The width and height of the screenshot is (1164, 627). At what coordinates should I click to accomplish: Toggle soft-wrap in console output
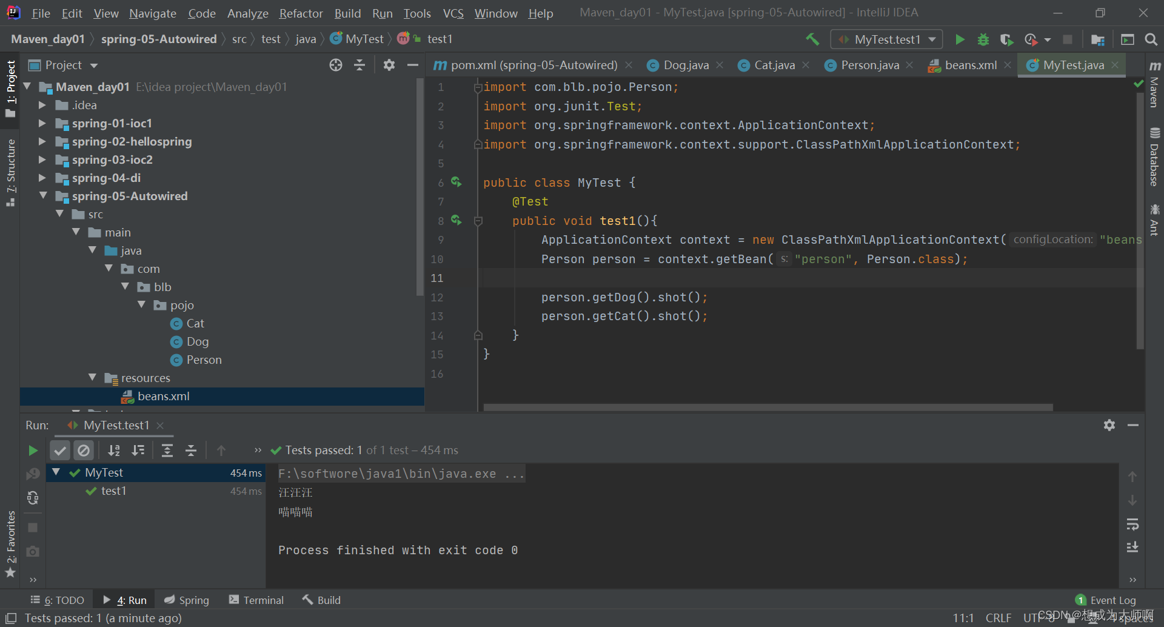click(1132, 524)
